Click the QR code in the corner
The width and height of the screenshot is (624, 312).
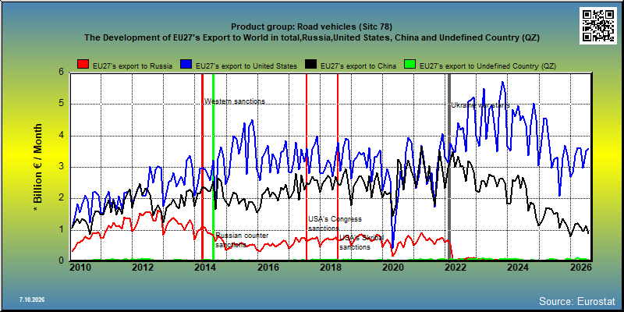(597, 26)
